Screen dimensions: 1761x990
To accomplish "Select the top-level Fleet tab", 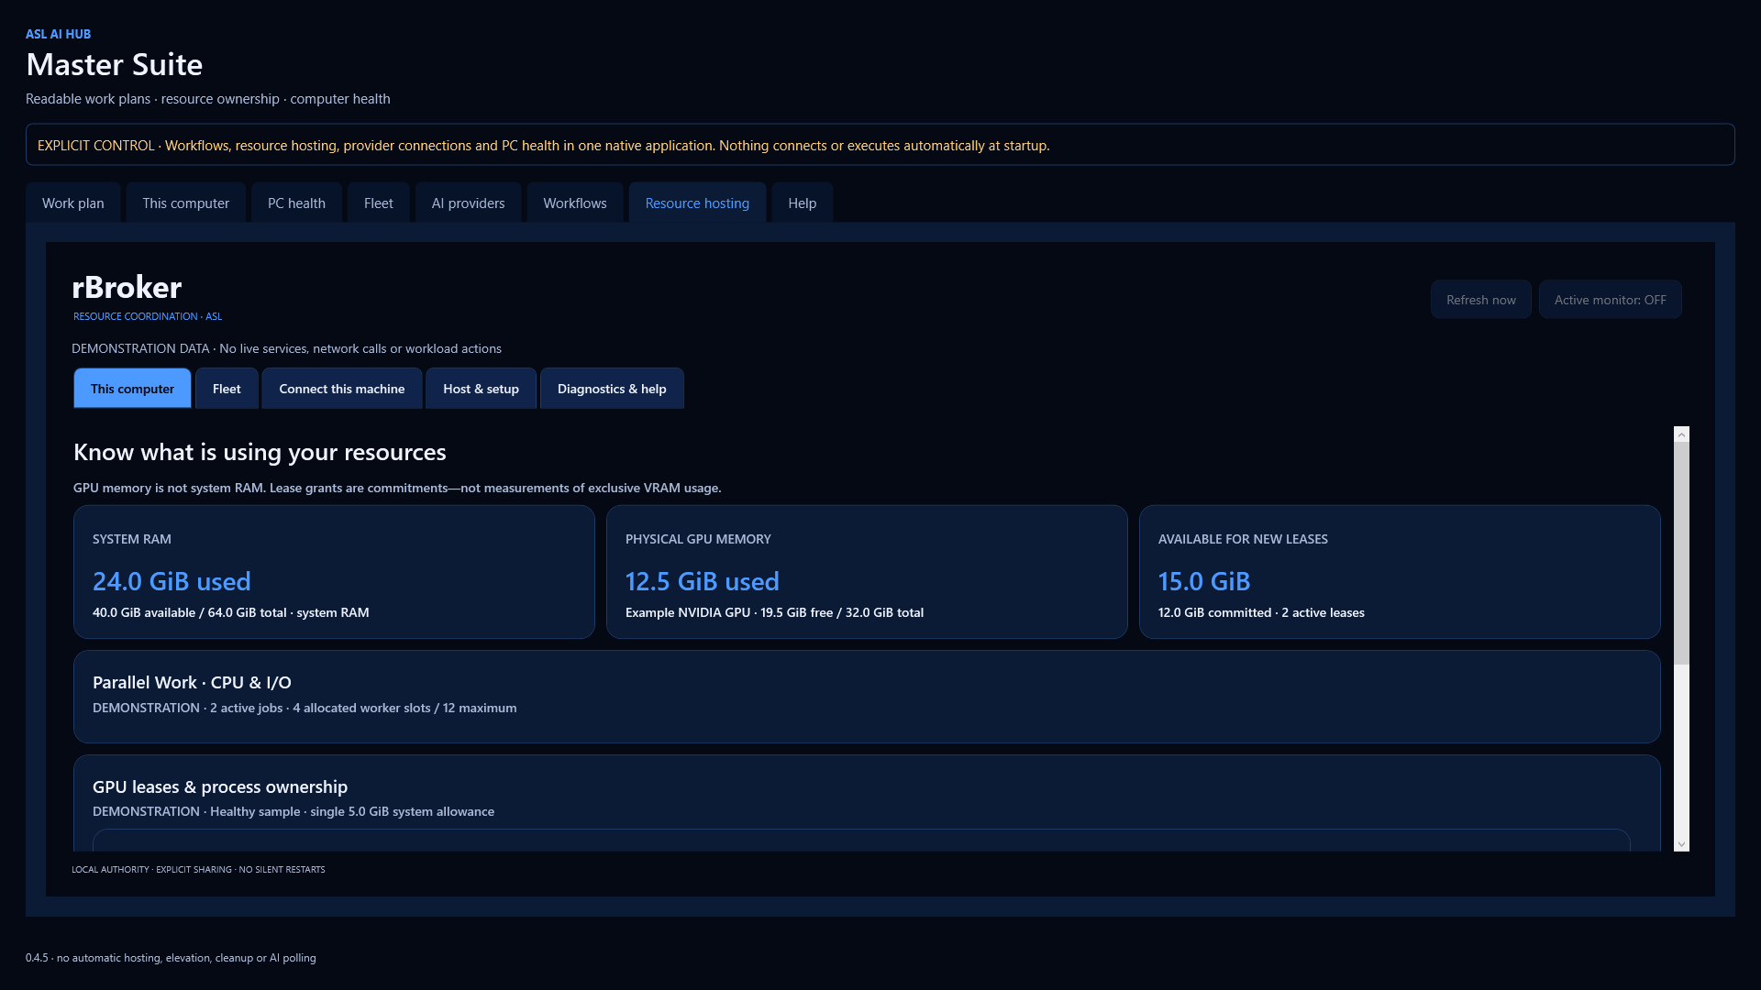I will tap(378, 203).
